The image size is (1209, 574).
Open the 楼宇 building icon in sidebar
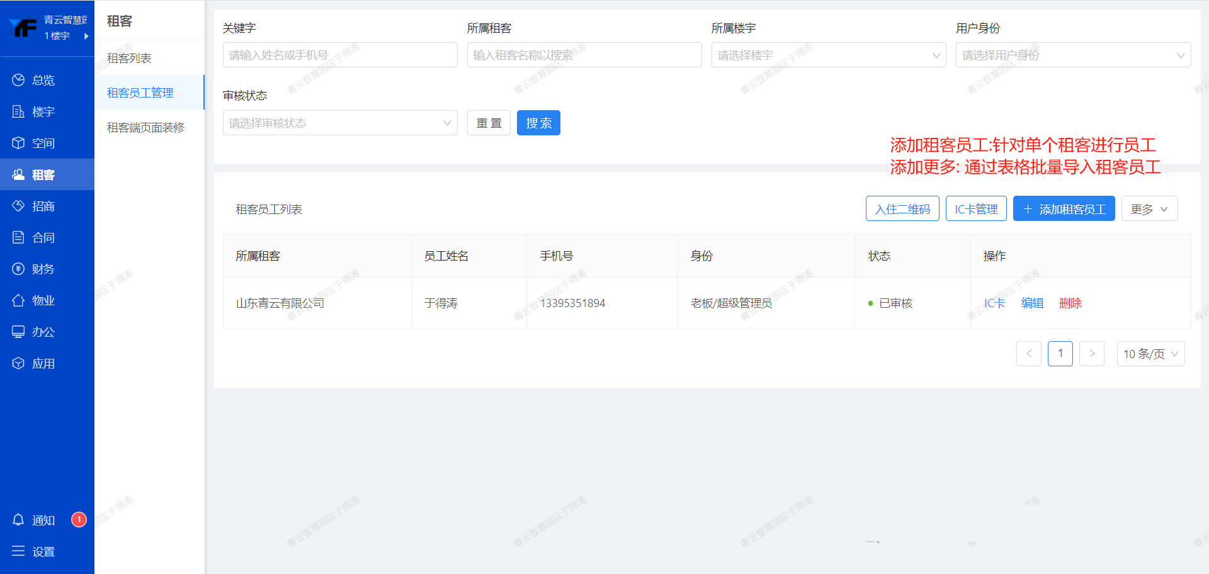click(x=18, y=111)
